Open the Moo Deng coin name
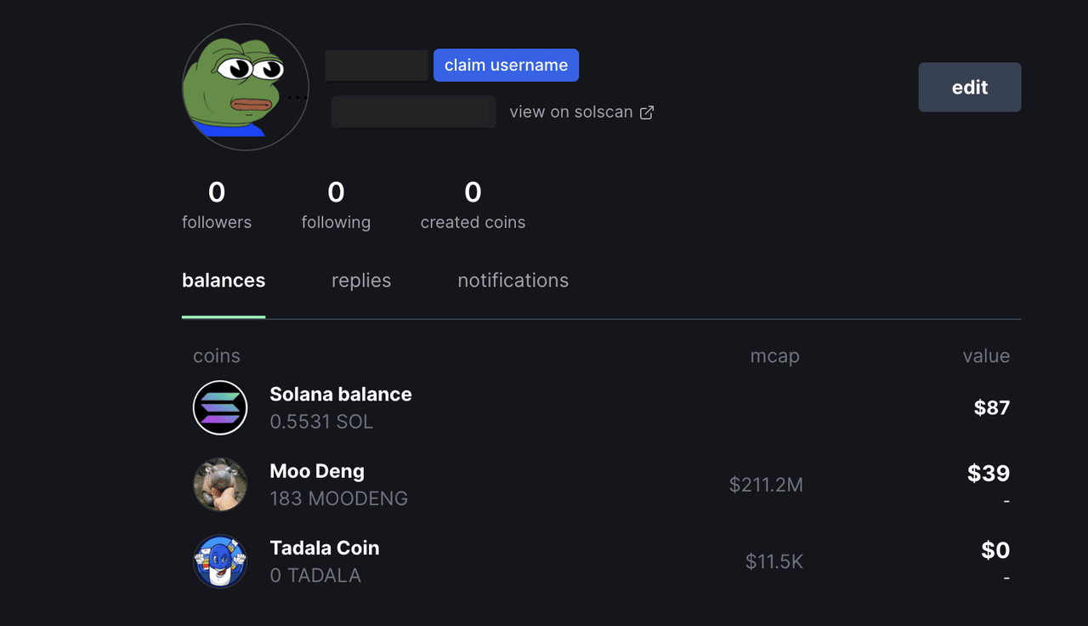The image size is (1088, 626). (317, 471)
